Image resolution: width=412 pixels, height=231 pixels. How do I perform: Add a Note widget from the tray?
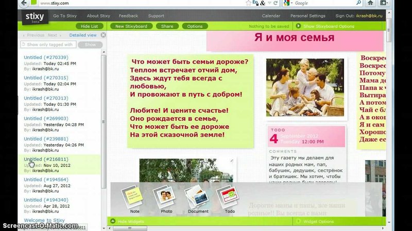[x=131, y=198]
